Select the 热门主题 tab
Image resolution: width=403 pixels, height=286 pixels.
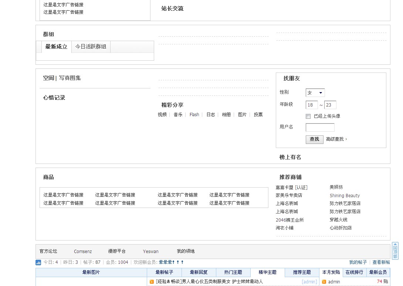pyautogui.click(x=233, y=272)
